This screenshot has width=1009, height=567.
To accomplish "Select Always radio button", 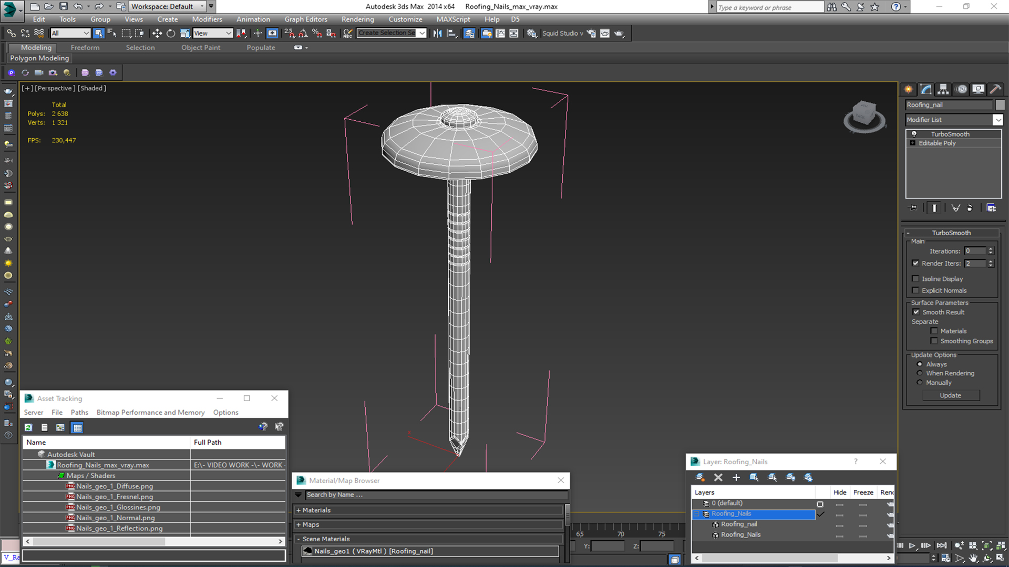I will [920, 363].
